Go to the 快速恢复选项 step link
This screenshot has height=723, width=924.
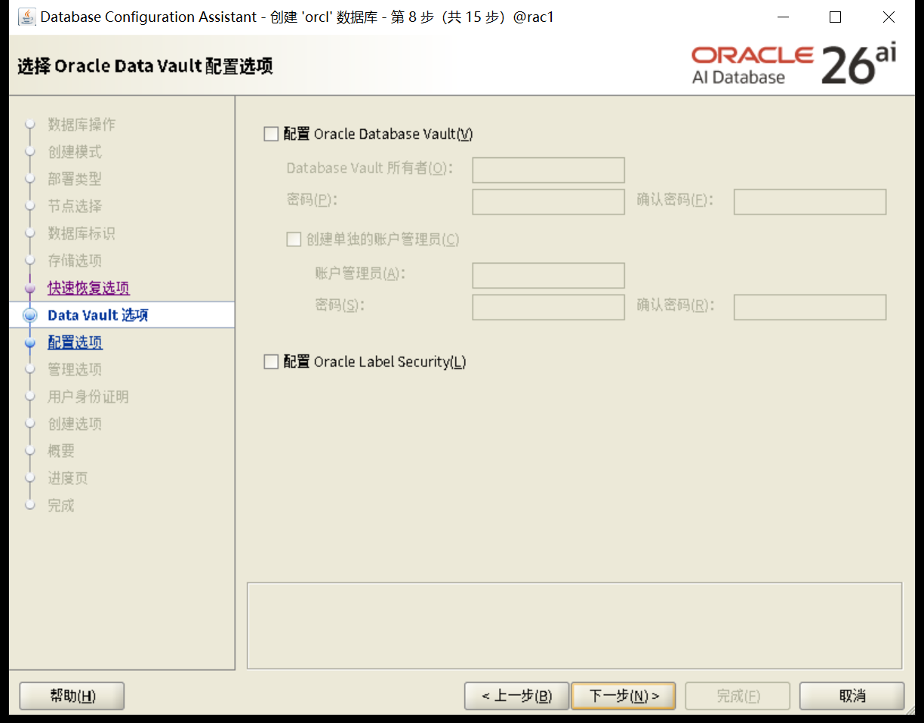point(88,288)
